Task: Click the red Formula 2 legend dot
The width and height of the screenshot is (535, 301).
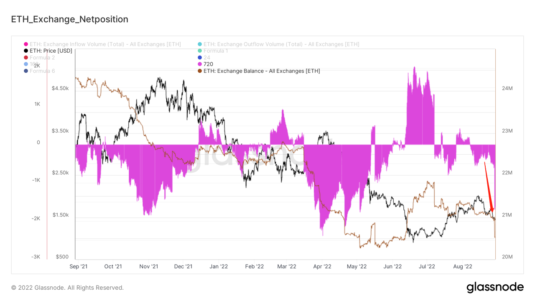Action: point(26,58)
